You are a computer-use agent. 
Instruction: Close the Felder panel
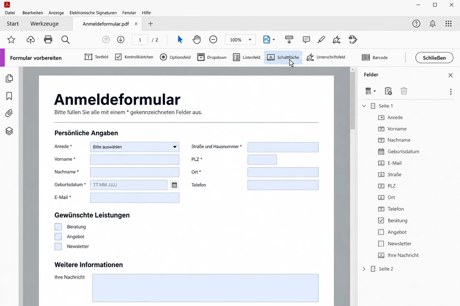point(451,75)
